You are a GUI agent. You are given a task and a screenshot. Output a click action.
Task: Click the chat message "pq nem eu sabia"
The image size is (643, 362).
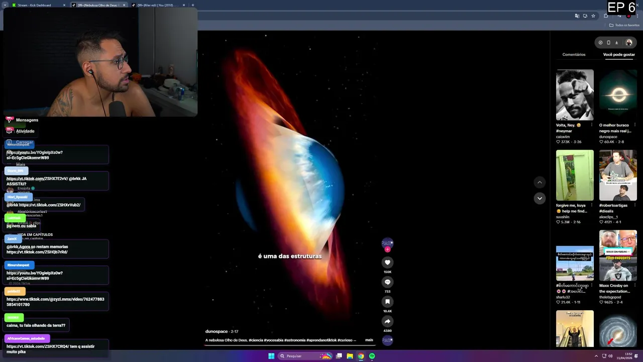[21, 226]
